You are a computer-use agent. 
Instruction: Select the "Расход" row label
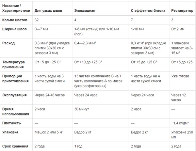[x=8, y=43]
